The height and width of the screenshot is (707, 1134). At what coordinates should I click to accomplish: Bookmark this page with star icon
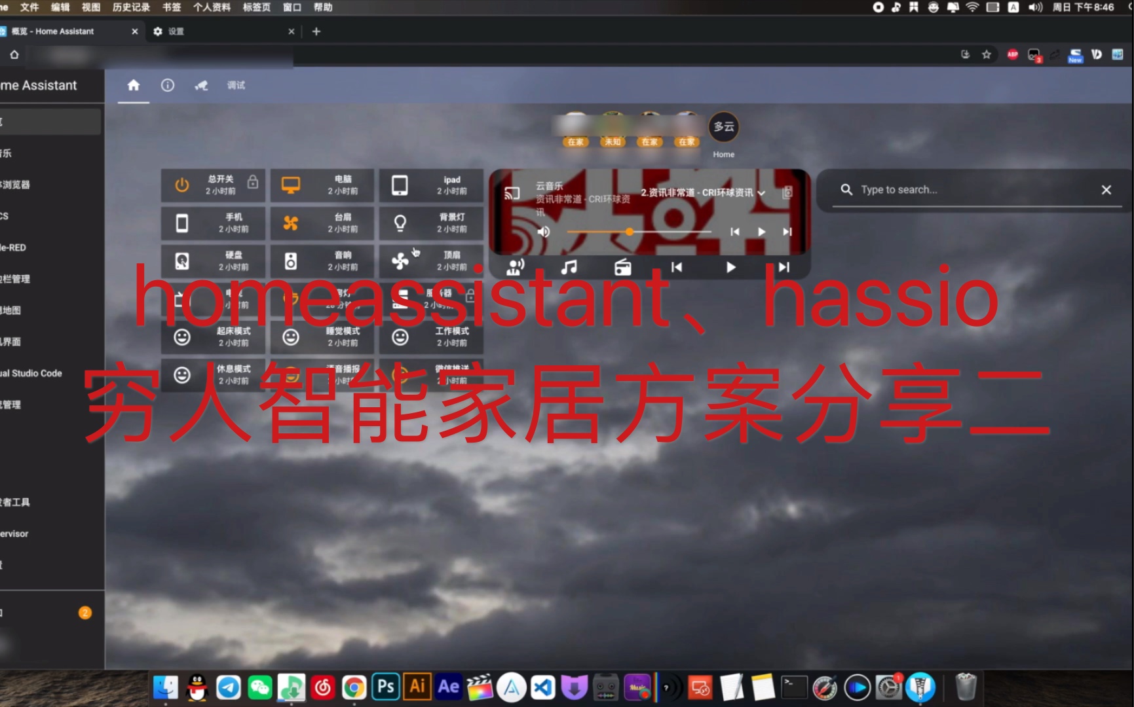click(987, 54)
